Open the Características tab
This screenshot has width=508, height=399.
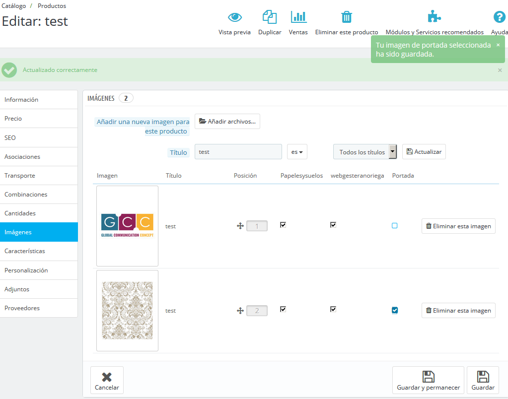click(39, 251)
